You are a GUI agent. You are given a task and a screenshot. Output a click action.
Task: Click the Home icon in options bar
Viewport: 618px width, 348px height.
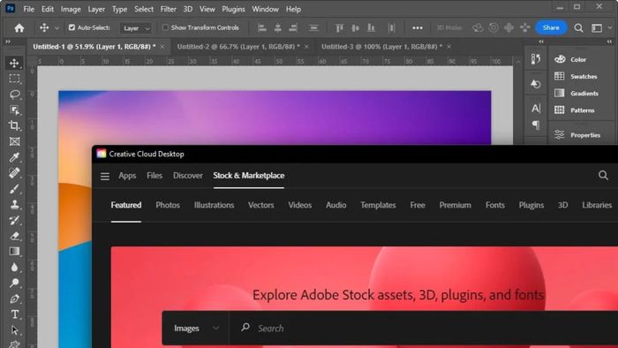(x=19, y=27)
